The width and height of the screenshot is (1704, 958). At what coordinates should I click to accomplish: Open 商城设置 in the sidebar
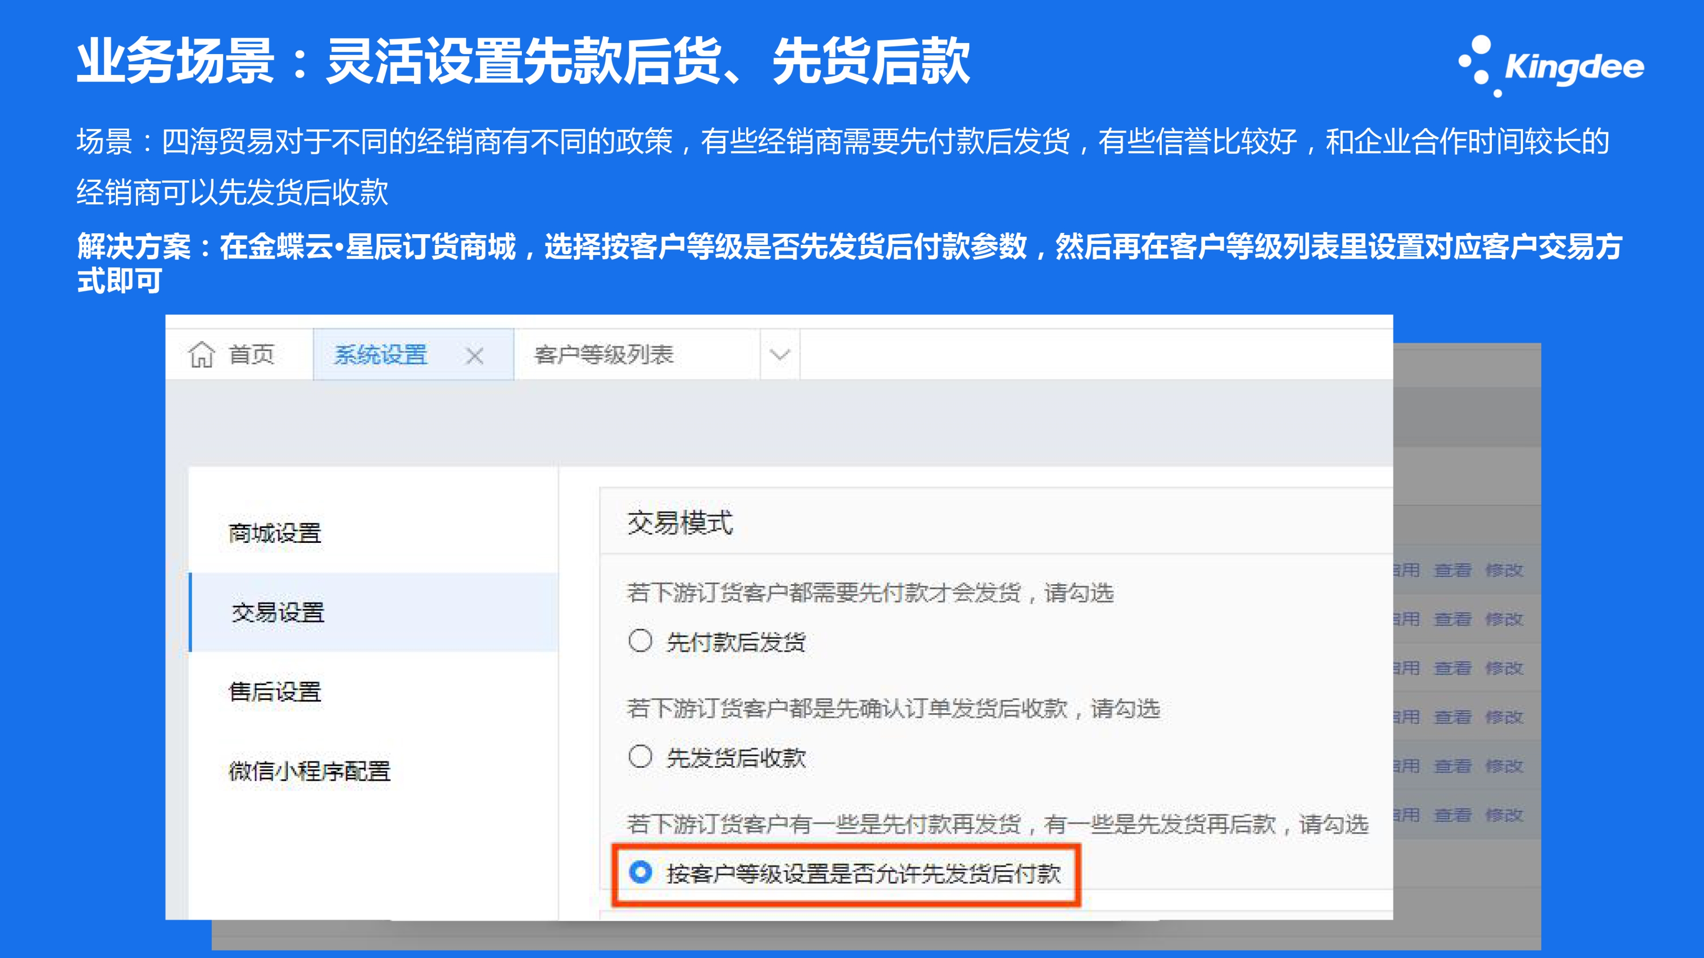tap(275, 533)
